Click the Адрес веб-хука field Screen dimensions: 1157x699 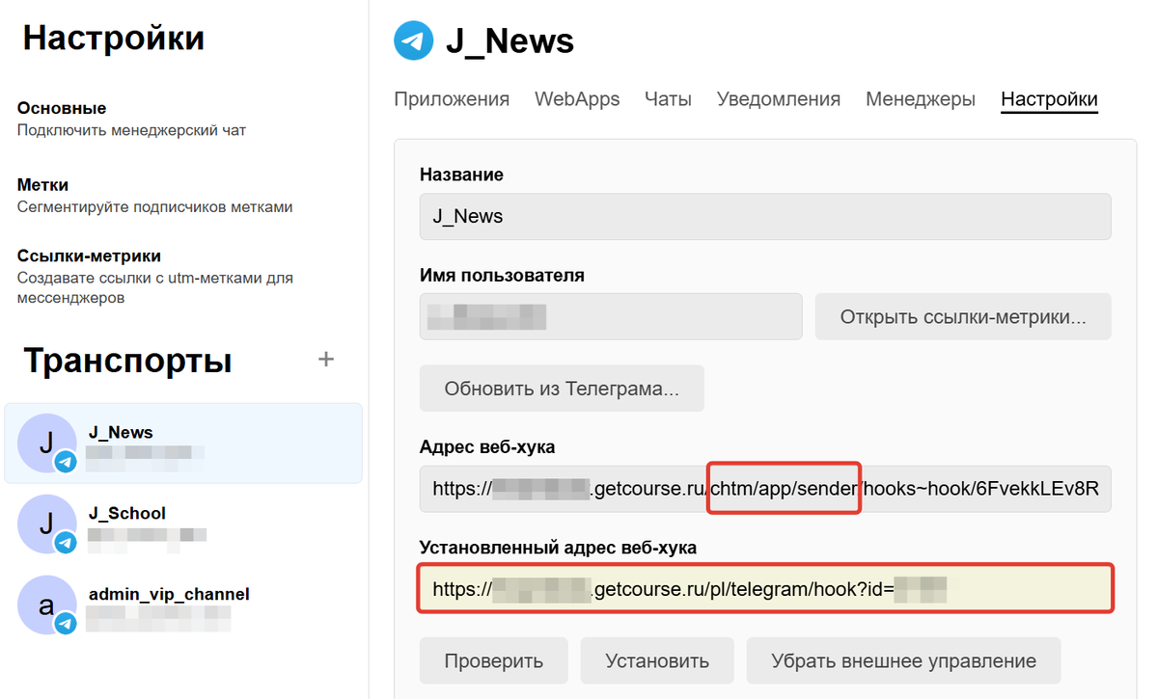pos(765,488)
